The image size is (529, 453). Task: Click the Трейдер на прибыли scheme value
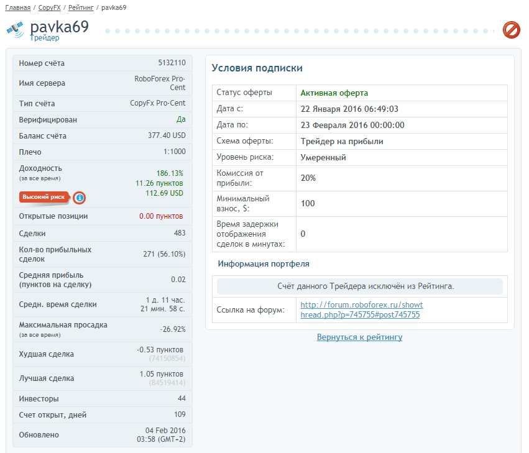[342, 141]
